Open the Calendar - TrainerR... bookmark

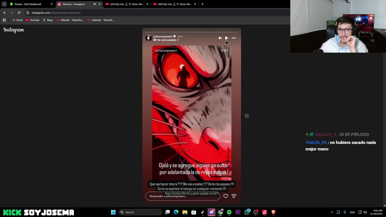click(x=100, y=20)
